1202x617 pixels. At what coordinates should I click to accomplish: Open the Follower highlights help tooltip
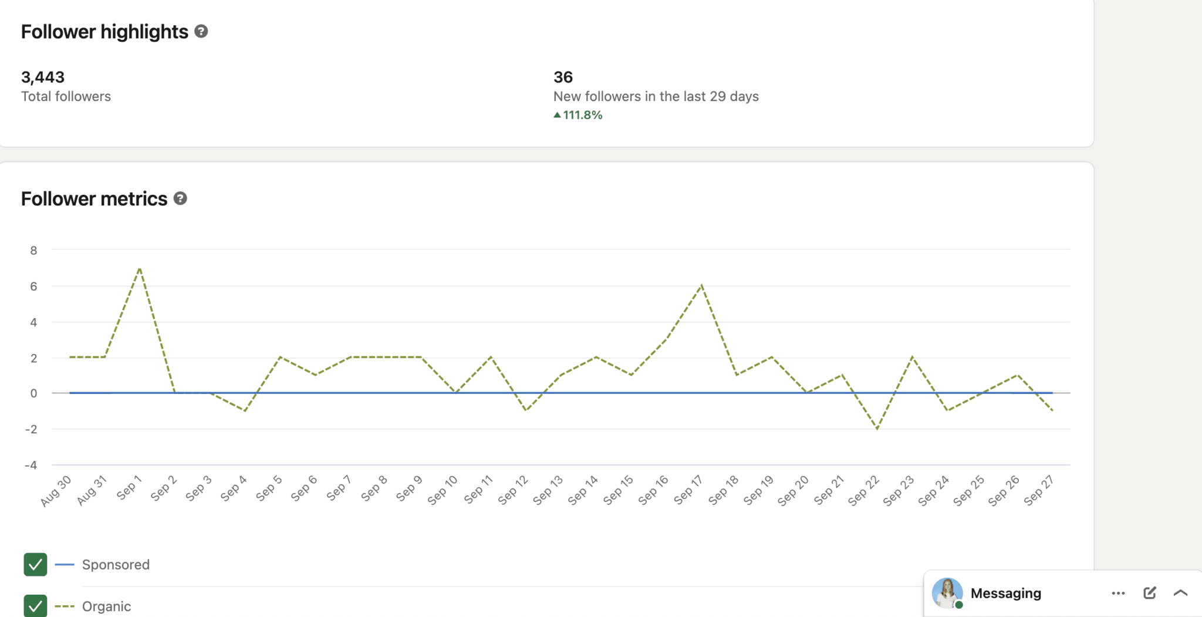(x=202, y=32)
